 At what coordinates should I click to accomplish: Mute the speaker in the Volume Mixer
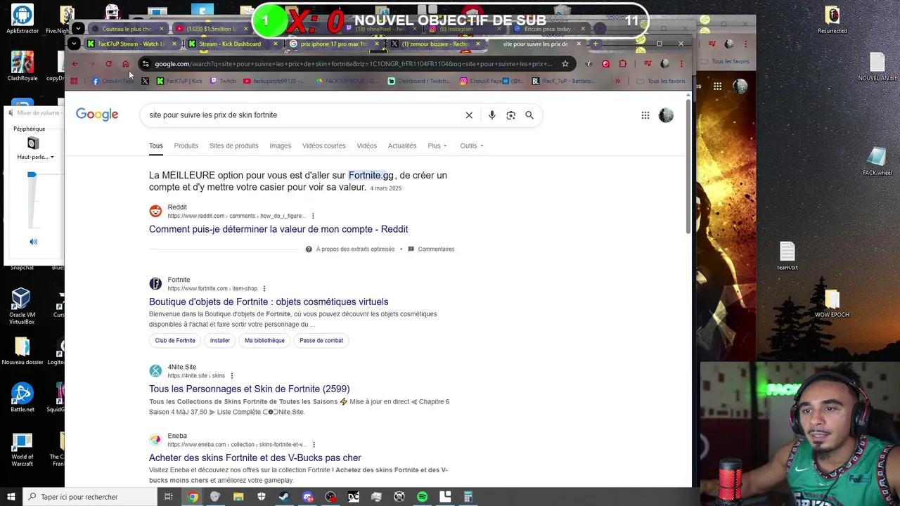coord(33,242)
